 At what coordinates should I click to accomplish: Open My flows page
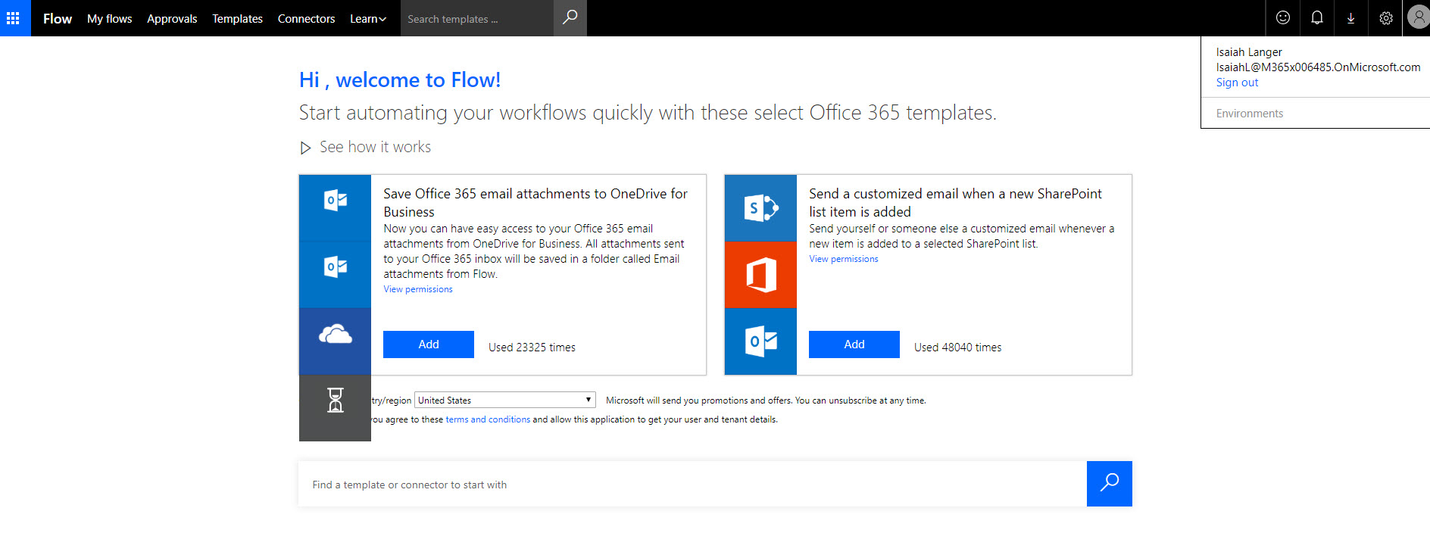[x=109, y=19]
